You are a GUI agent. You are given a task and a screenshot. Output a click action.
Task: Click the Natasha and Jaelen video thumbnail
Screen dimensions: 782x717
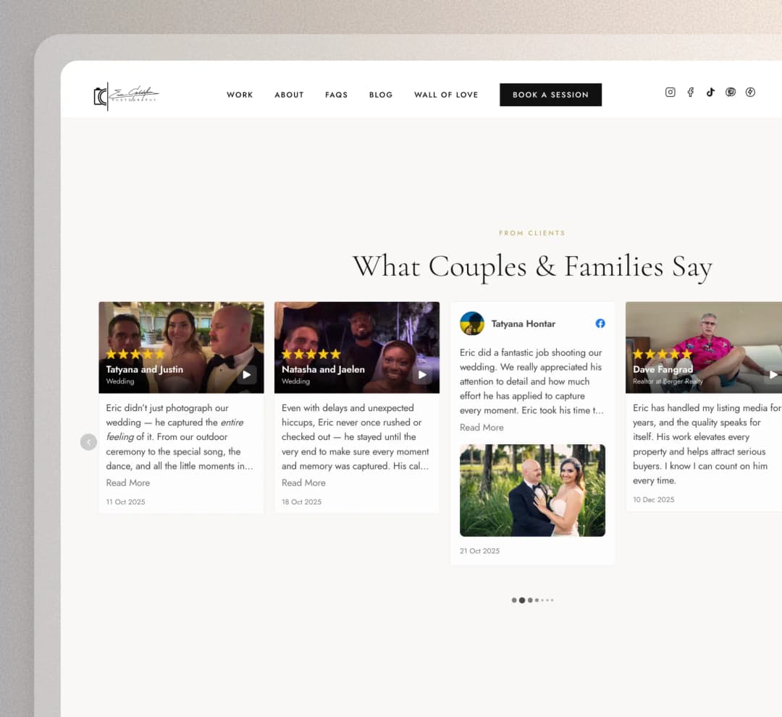click(x=357, y=347)
